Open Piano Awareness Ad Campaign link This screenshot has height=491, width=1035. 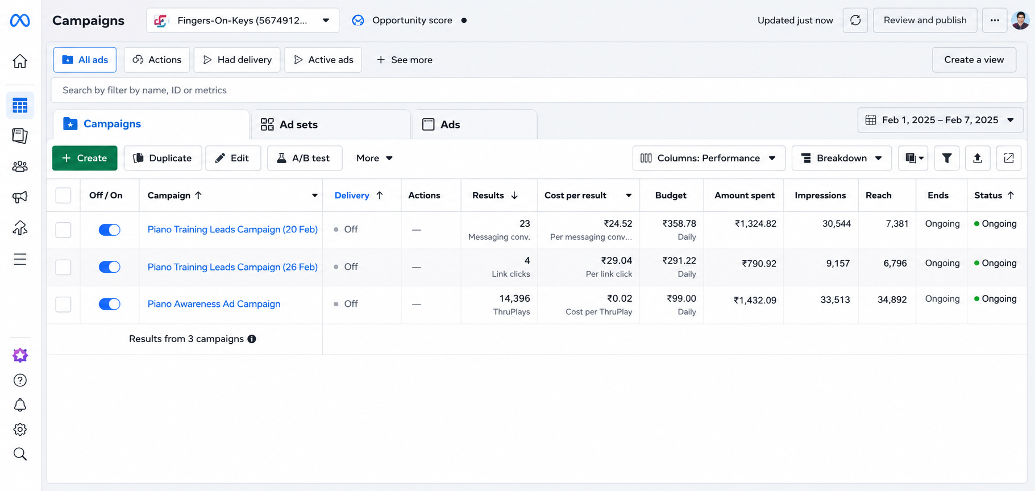[214, 304]
